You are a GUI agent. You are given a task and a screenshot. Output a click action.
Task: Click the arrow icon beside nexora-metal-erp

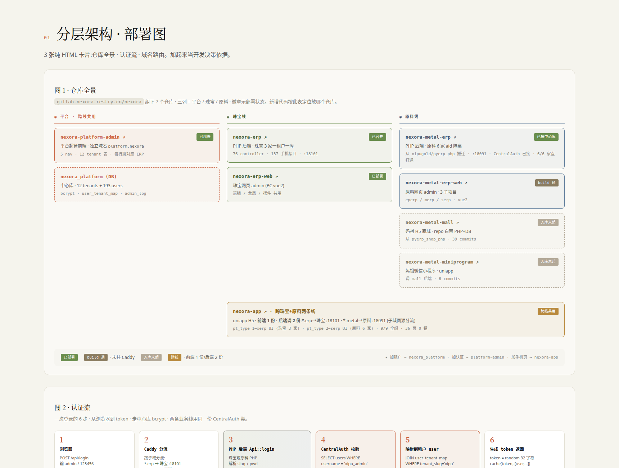point(455,137)
